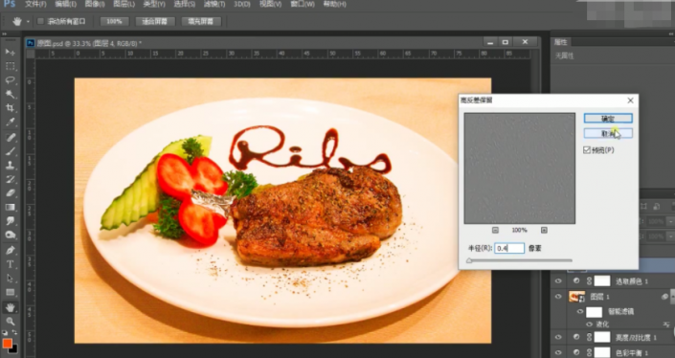Viewport: 675px width, 358px height.
Task: Select the Smudge tool
Action: 10,221
